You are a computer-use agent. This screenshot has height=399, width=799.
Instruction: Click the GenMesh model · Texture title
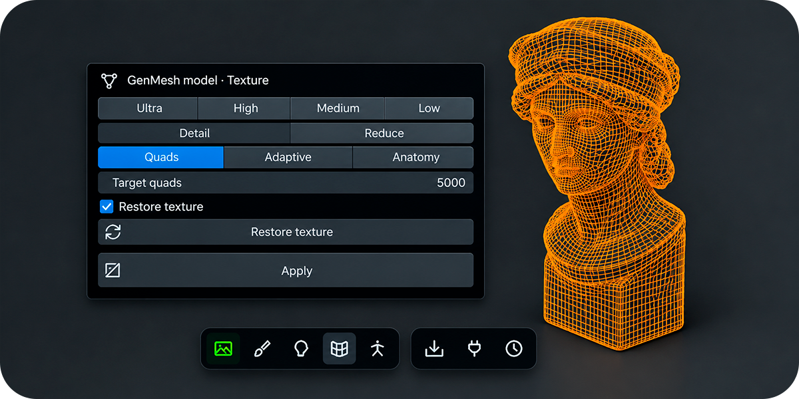tap(198, 80)
